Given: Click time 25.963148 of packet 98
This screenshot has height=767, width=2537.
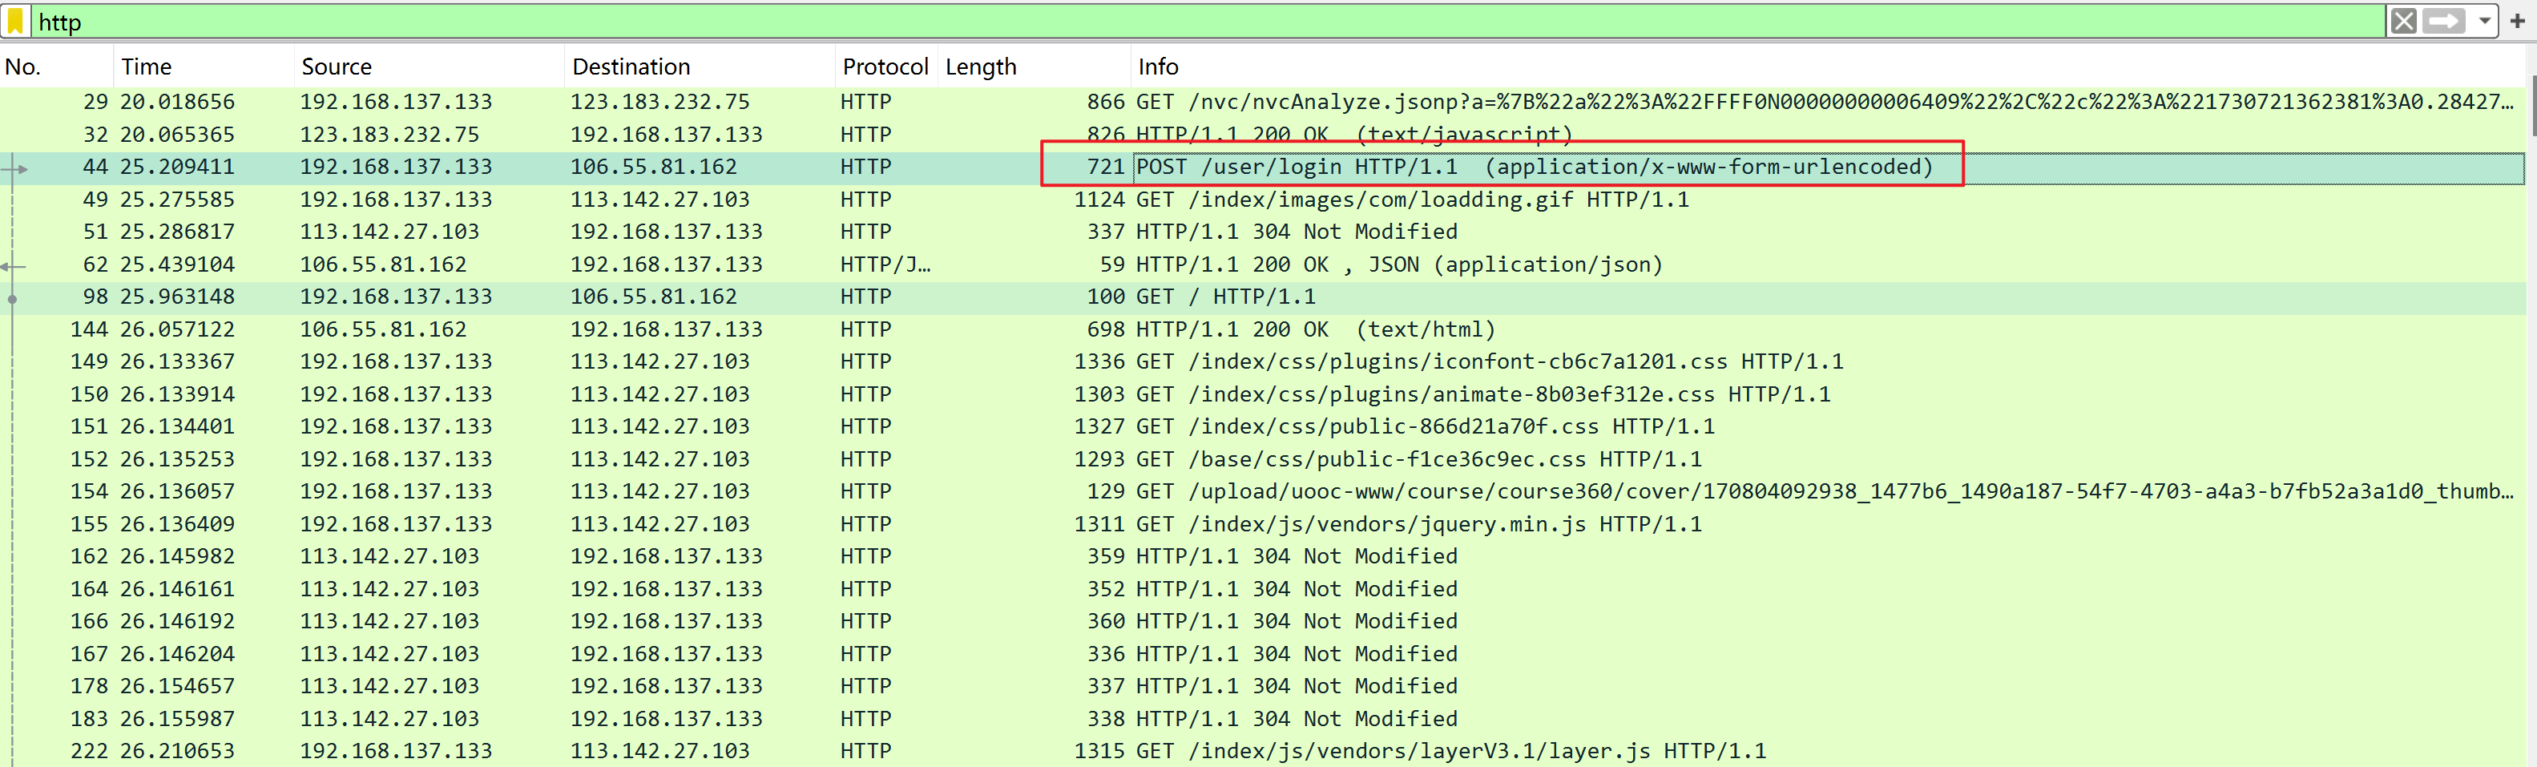Looking at the screenshot, I should tap(177, 297).
